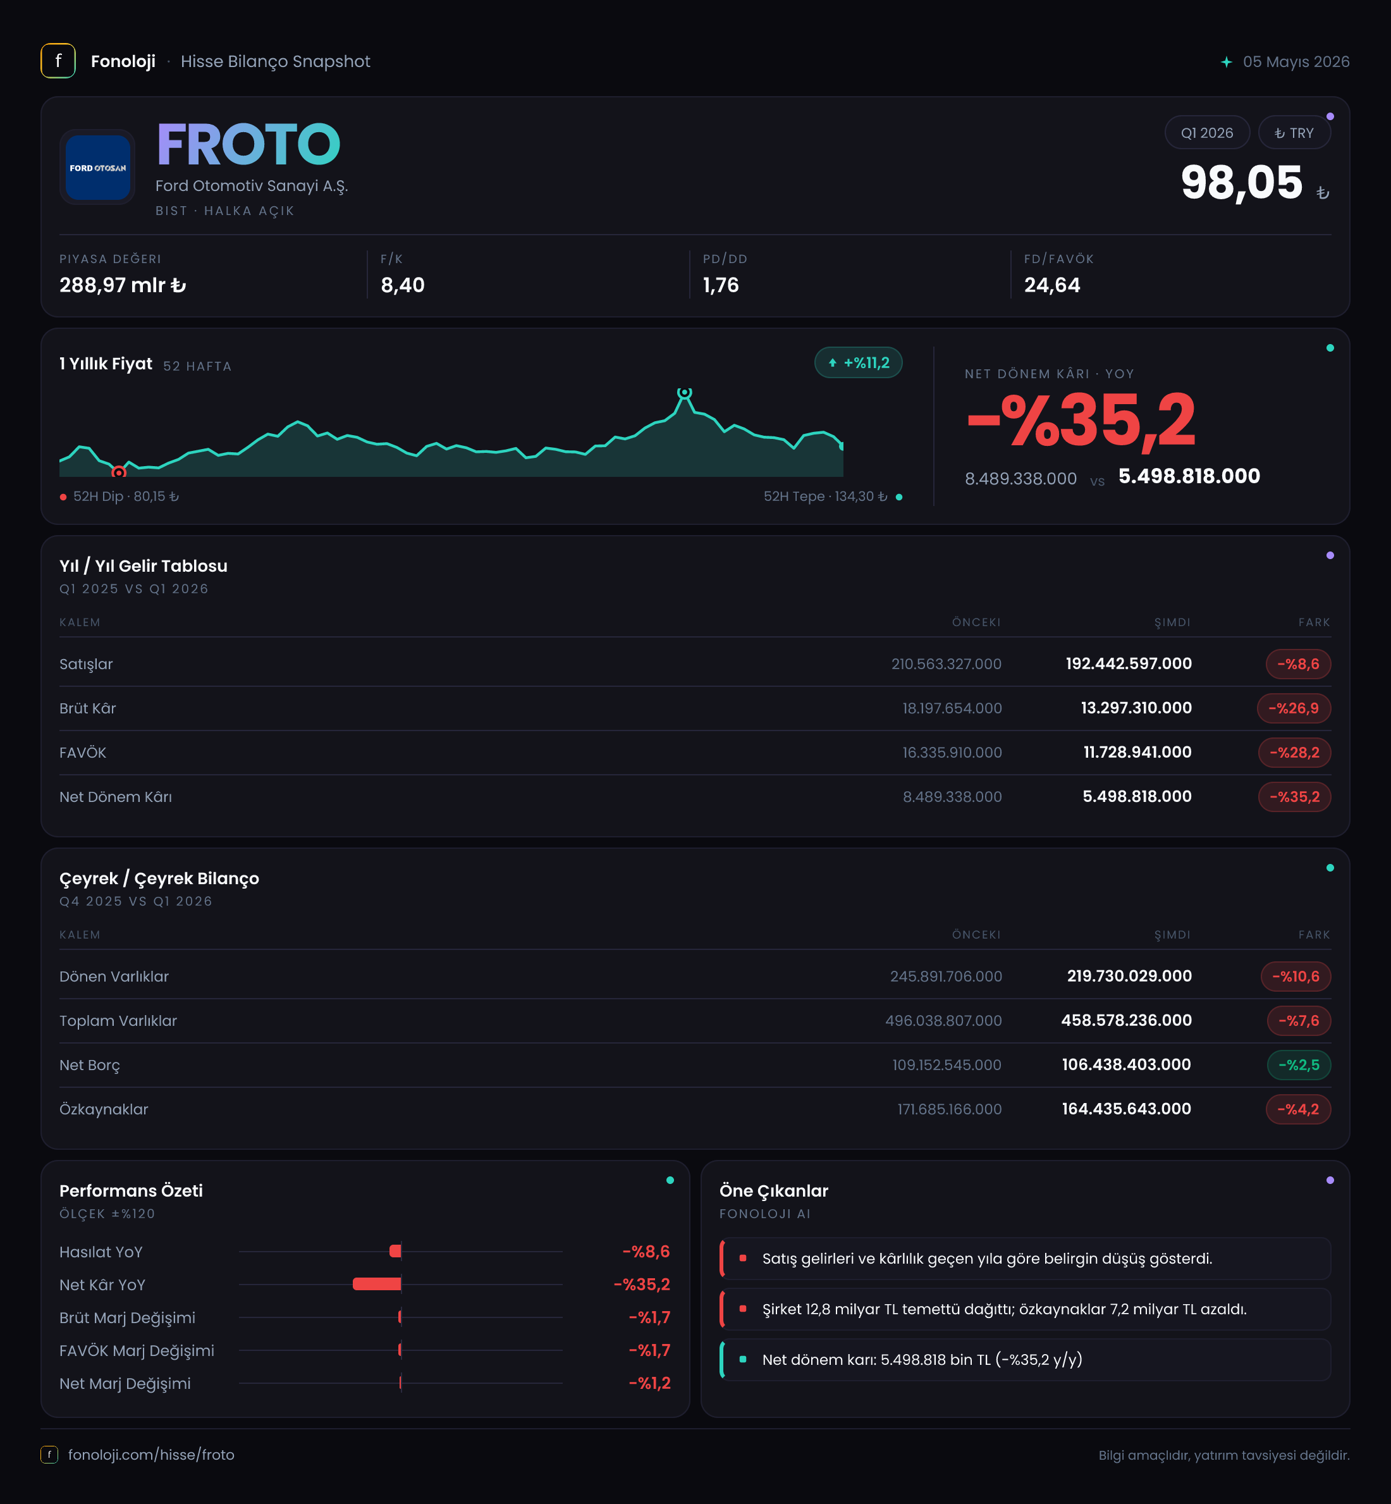Screen dimensions: 1391x1504
Task: Click the F/K value 8,40
Action: (403, 285)
